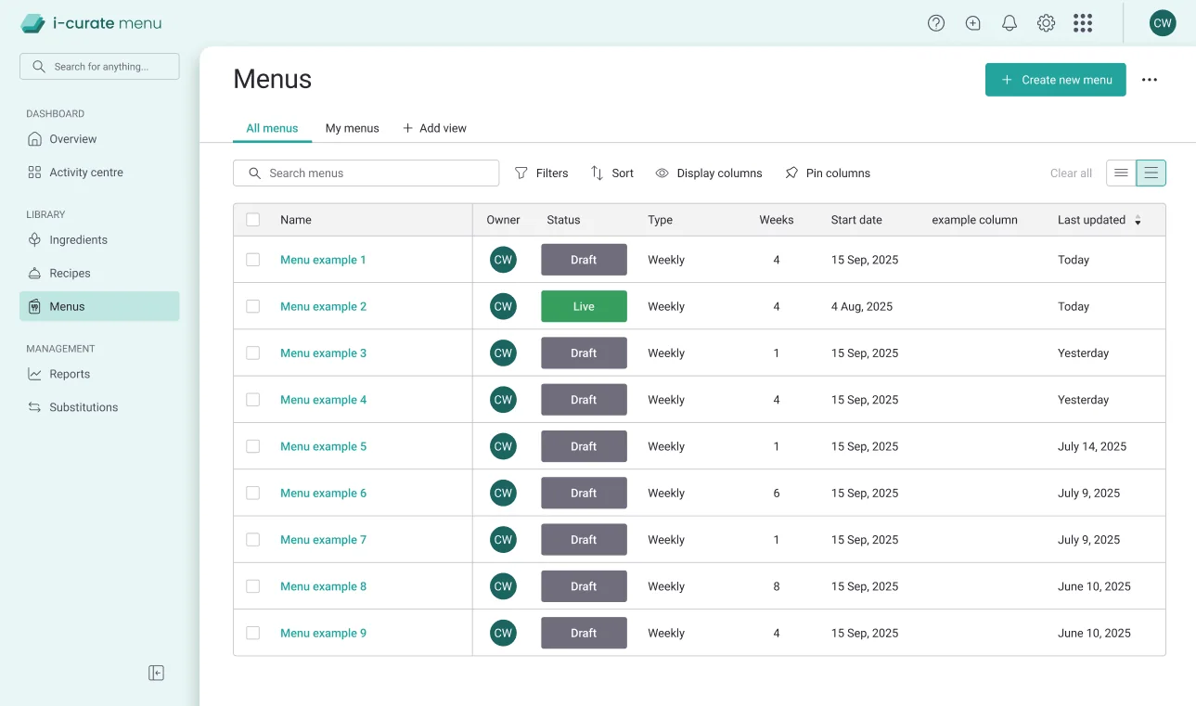Open the three-dot more options menu
The height and width of the screenshot is (706, 1196).
click(1150, 80)
